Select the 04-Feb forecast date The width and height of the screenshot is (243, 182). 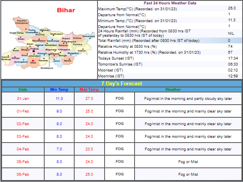point(23,149)
